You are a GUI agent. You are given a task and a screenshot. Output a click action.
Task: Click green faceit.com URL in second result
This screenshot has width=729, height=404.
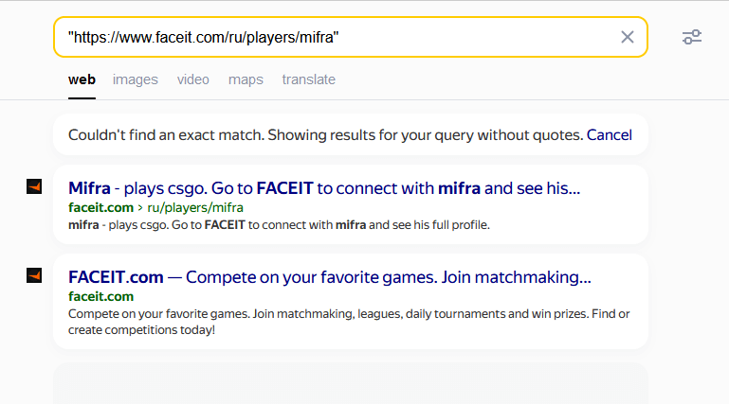point(100,296)
